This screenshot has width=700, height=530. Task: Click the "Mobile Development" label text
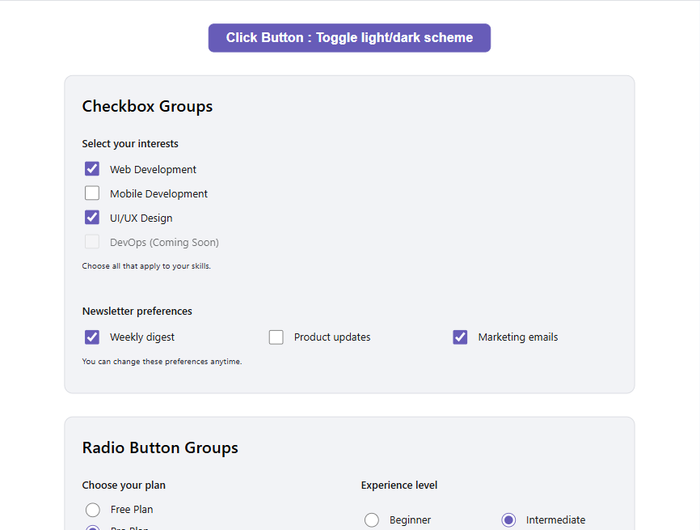coord(158,194)
